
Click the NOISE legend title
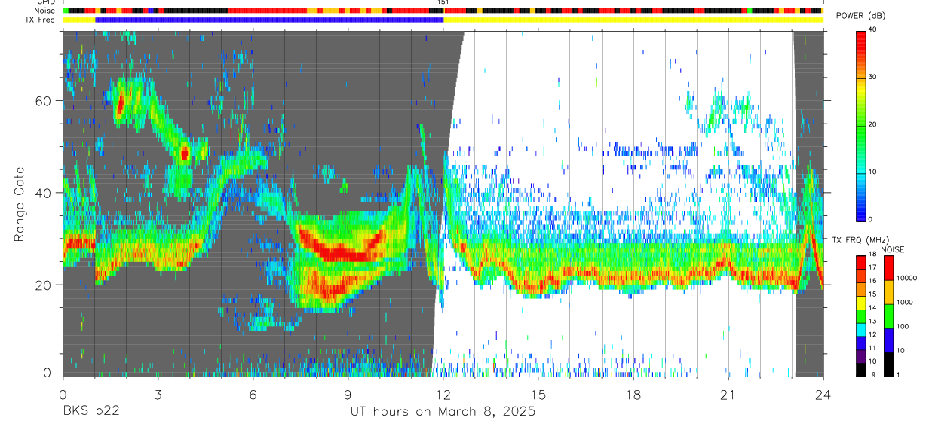(x=892, y=249)
